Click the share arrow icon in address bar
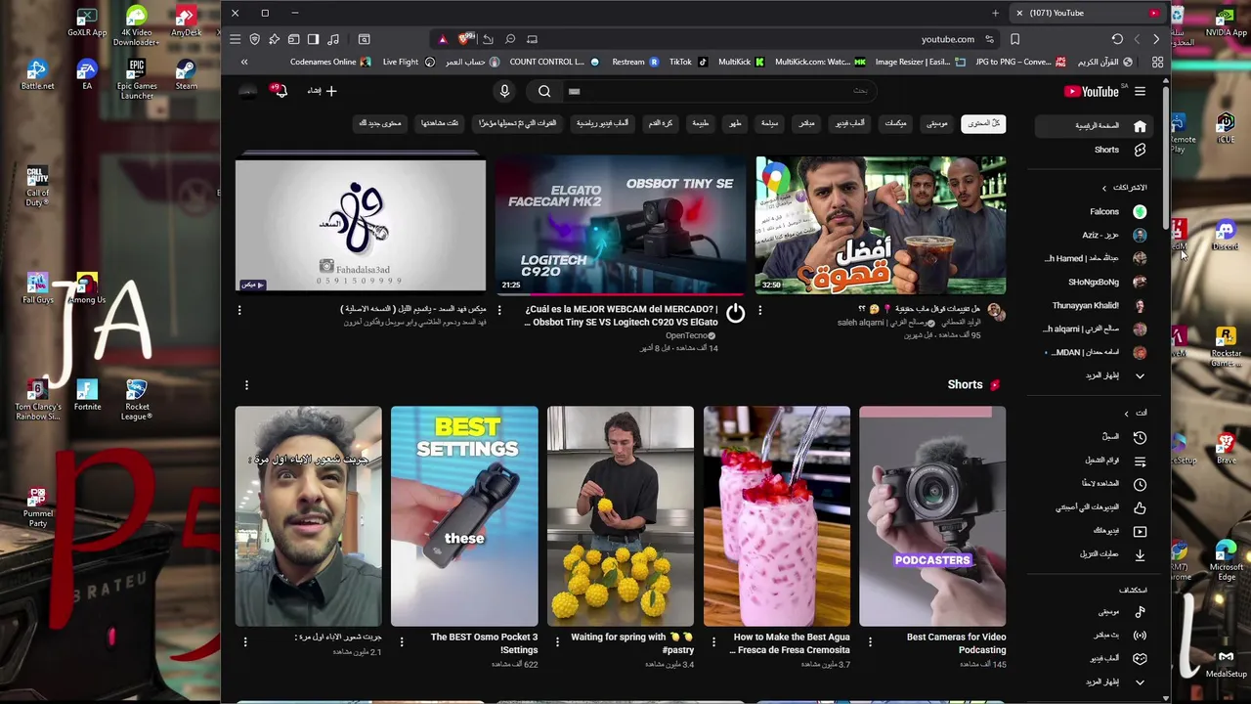The height and width of the screenshot is (704, 1251). tap(488, 39)
